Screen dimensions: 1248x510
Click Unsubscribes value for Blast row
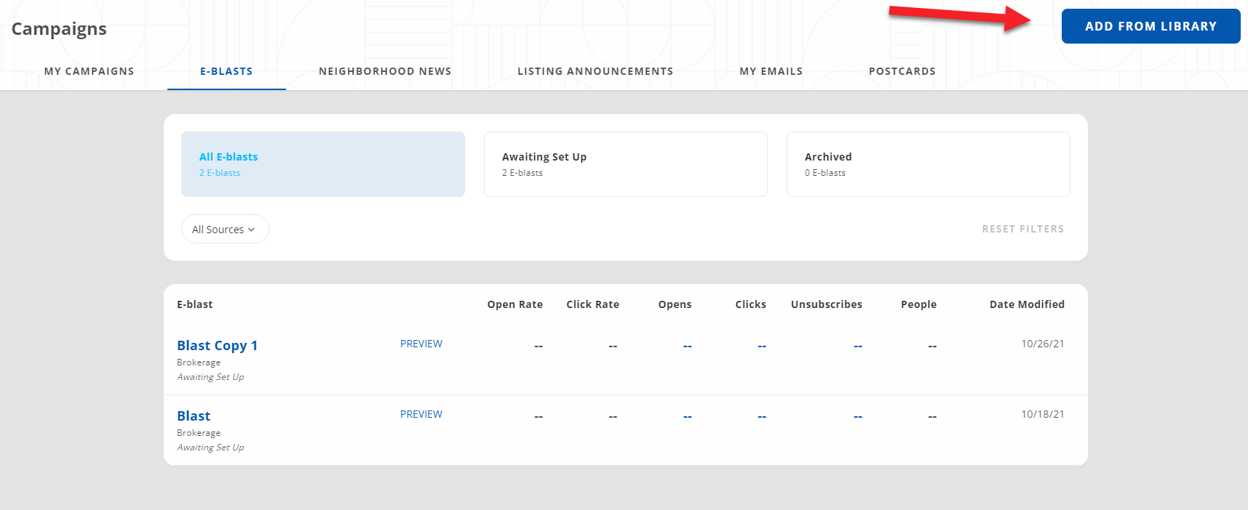point(857,417)
